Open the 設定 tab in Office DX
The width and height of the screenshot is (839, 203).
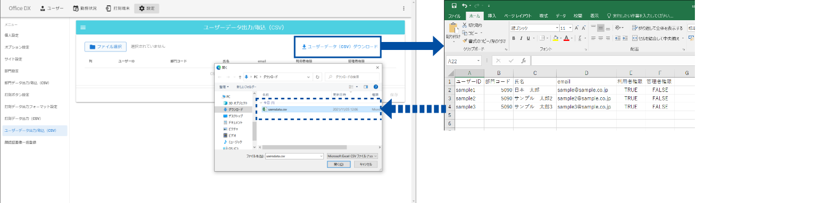pyautogui.click(x=147, y=9)
